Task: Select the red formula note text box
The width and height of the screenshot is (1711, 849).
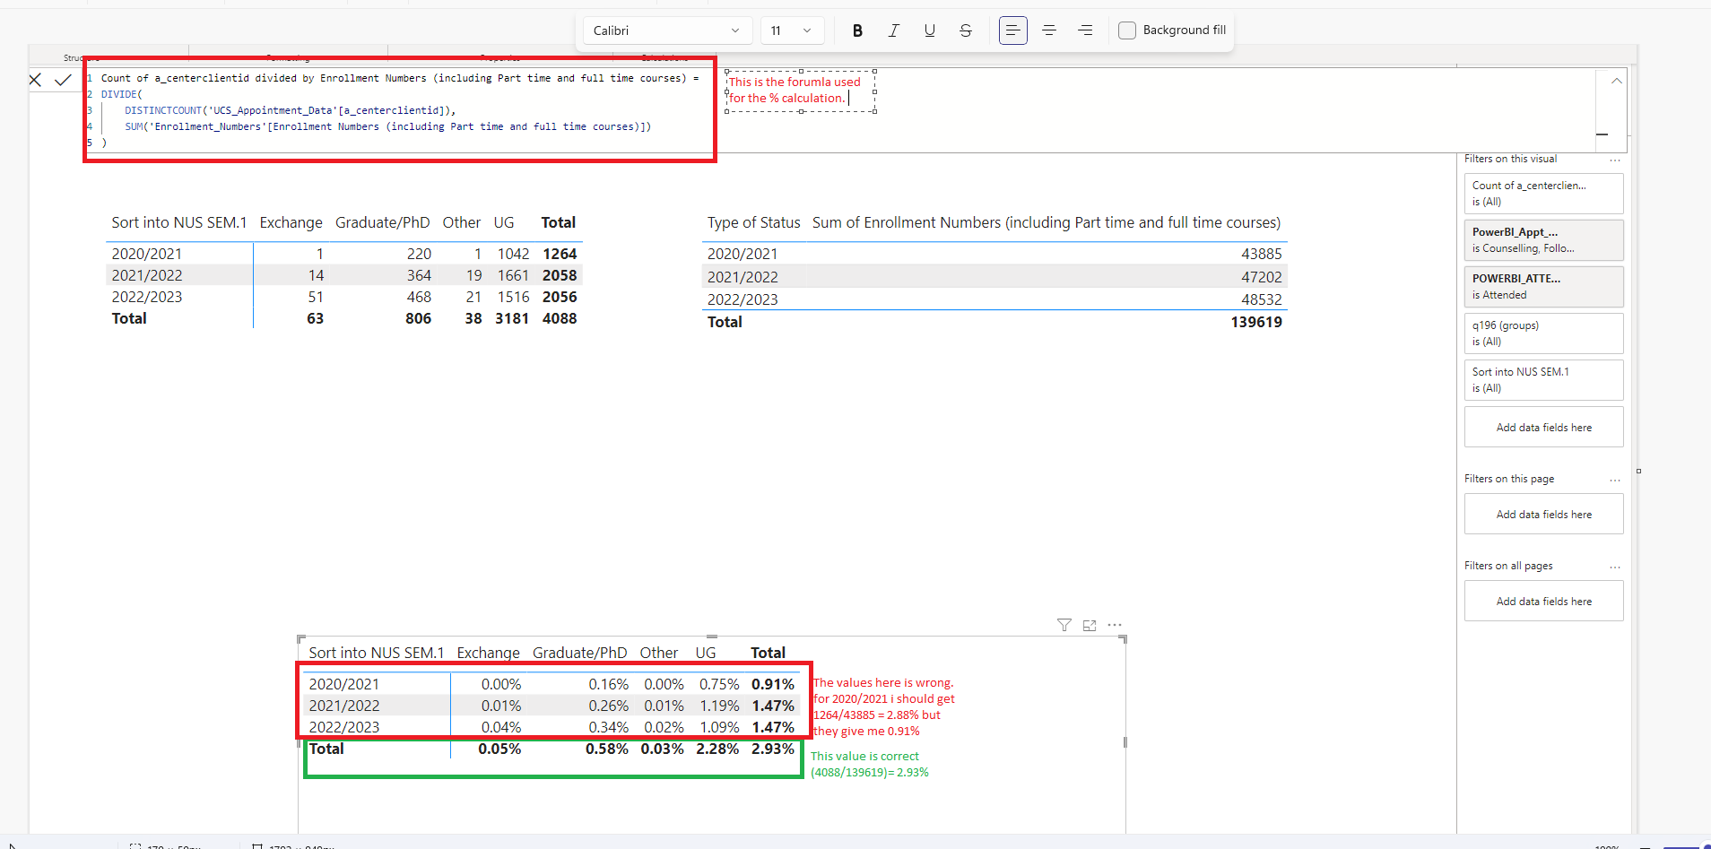Action: coord(800,91)
